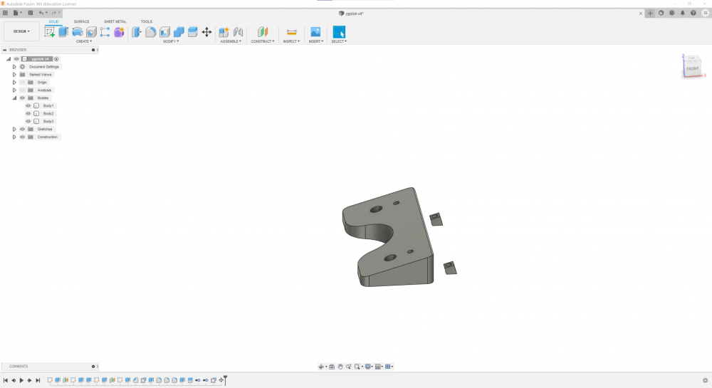Toggle visibility of the Sketches folder
Screen dimensions: 712x388
22,129
